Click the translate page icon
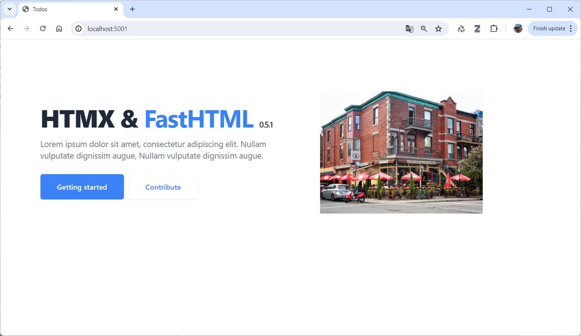This screenshot has width=581, height=336. 410,29
